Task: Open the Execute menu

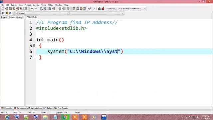Action: pos(36,5)
